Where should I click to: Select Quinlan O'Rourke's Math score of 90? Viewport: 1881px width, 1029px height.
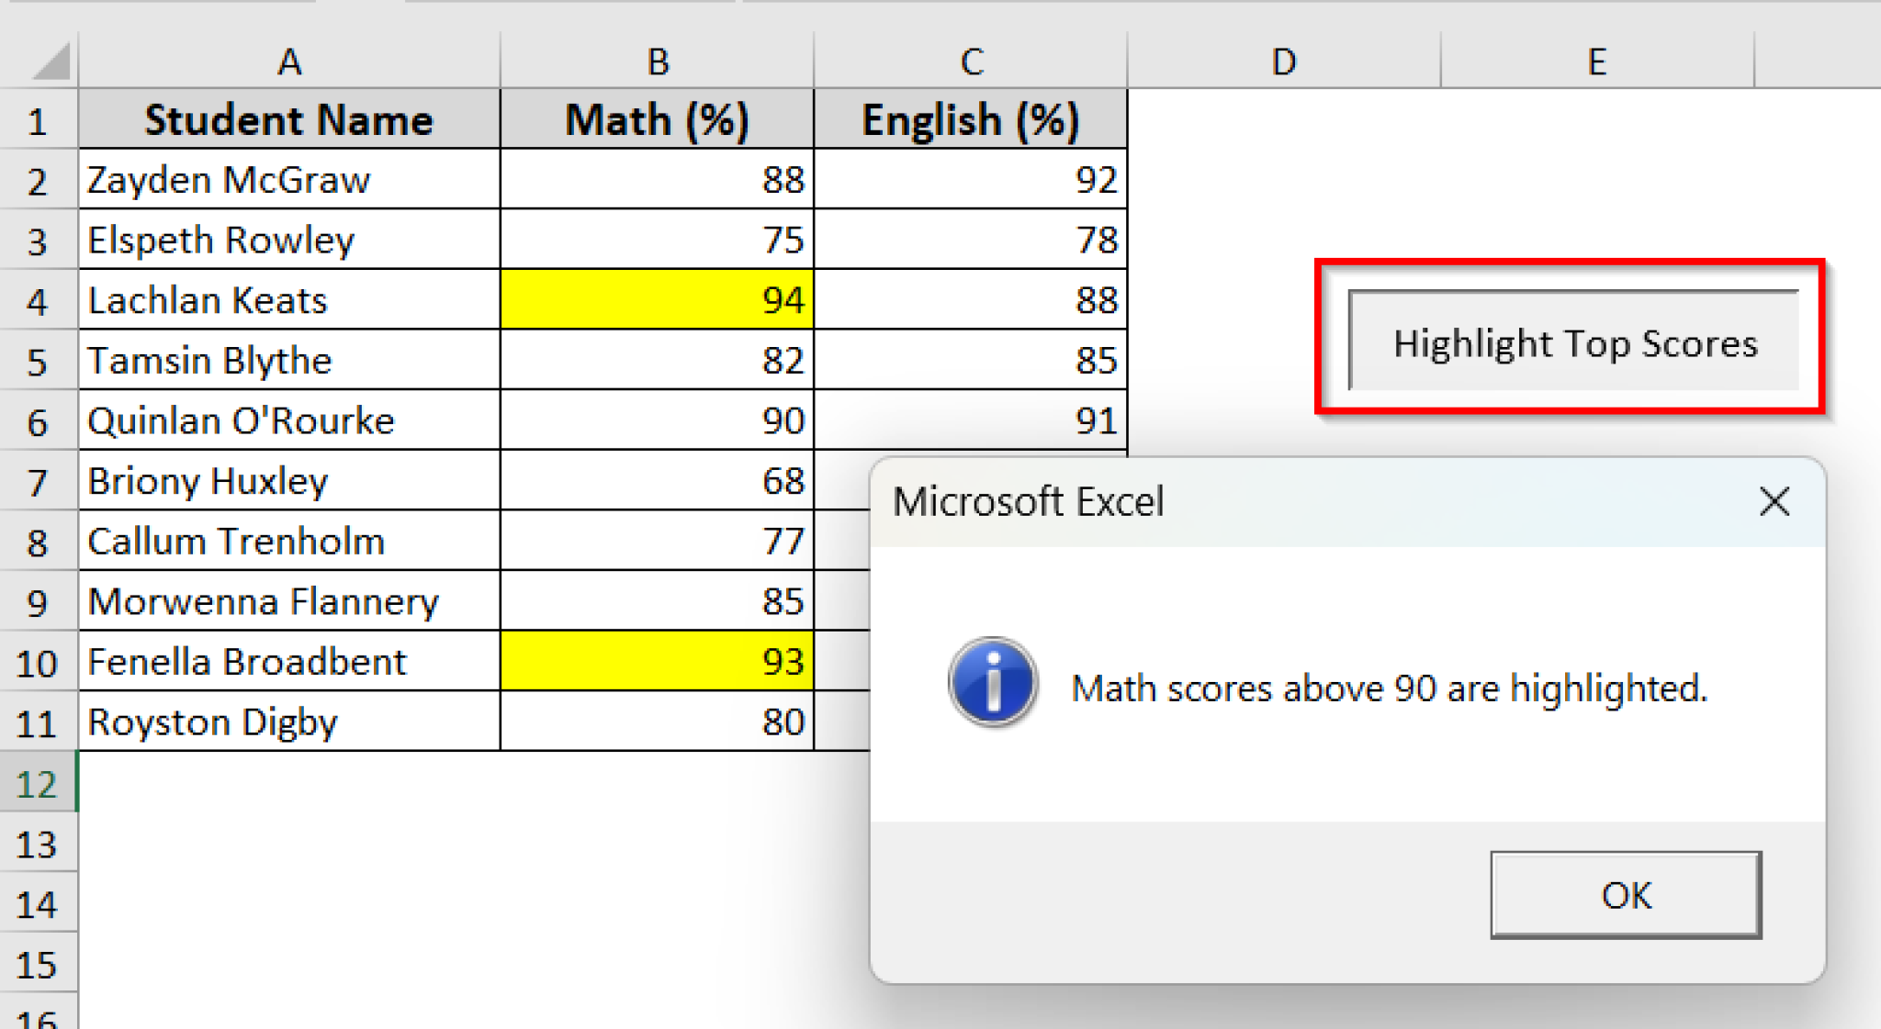[x=656, y=420]
